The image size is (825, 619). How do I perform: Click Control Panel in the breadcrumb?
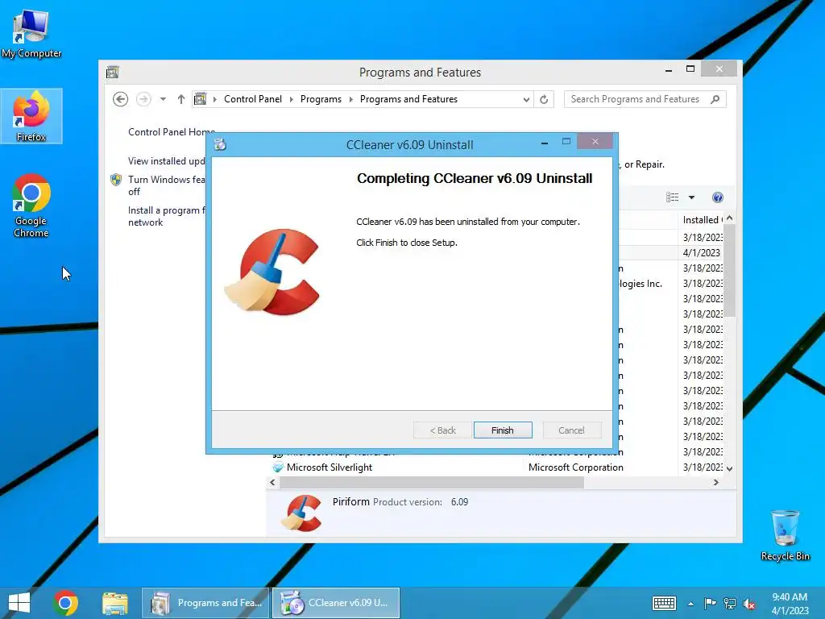click(252, 99)
